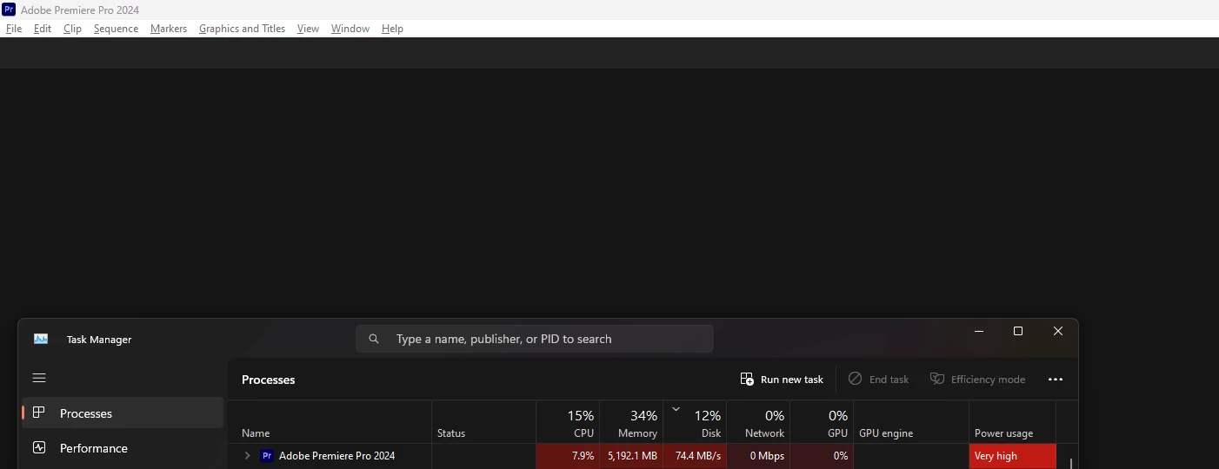Screen dimensions: 1219x469
Task: Open the Markers menu
Action: (x=169, y=29)
